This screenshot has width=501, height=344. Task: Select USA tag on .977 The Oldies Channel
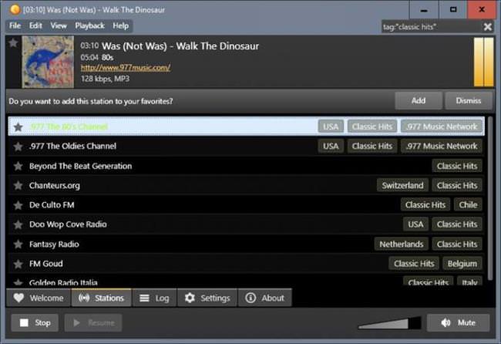point(331,146)
